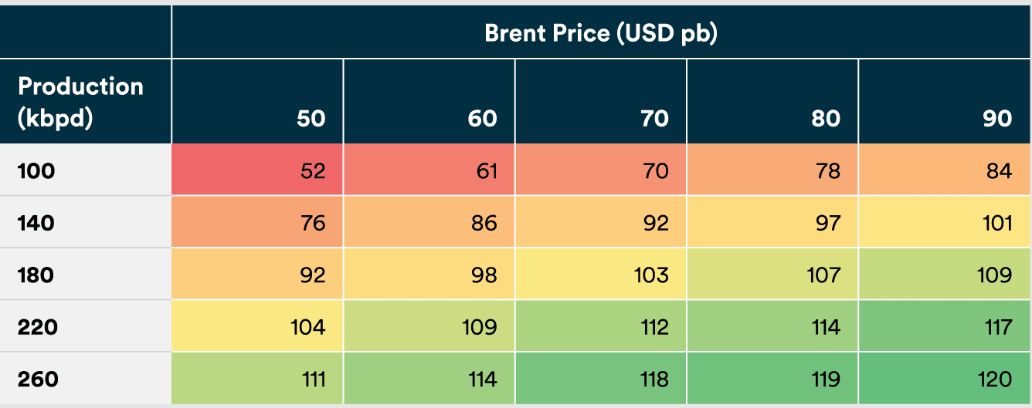The width and height of the screenshot is (1032, 408).
Task: Click the 140 kbpd production row label
Action: pos(36,223)
